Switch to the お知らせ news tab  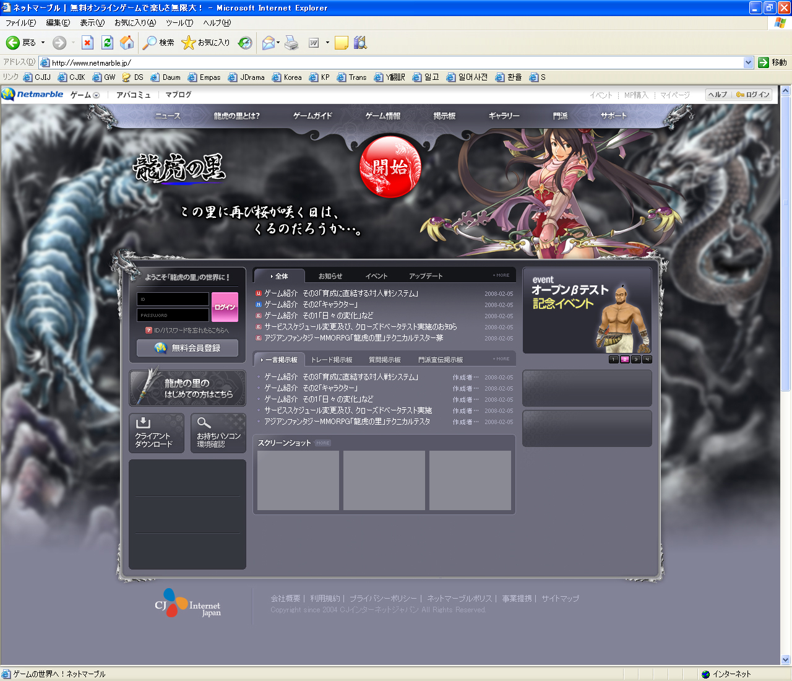coord(330,276)
